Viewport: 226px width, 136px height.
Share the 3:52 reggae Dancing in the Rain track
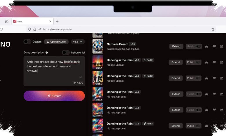pyautogui.click(x=222, y=78)
